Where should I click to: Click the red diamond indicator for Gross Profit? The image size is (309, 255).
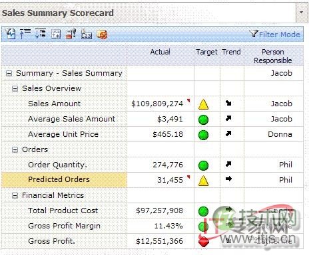tap(204, 242)
